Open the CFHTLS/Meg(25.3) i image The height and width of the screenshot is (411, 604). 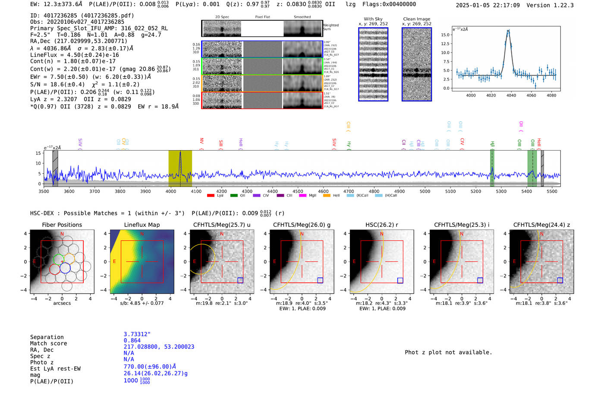(462, 262)
